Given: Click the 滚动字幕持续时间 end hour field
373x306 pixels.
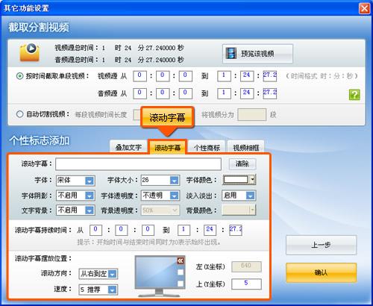Looking at the screenshot, I should [x=184, y=230].
